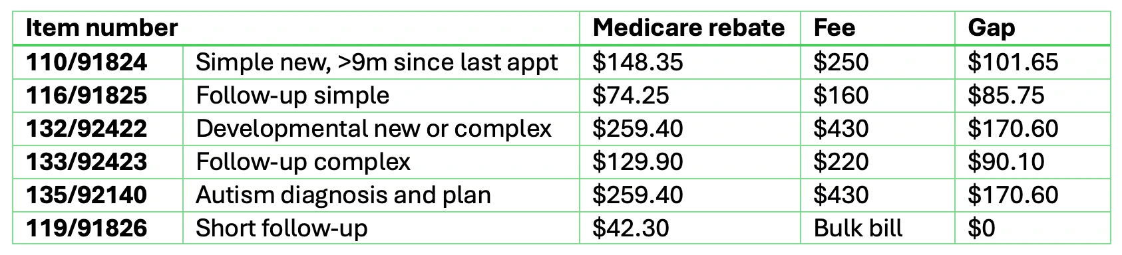Click the $101.65 gap value
This screenshot has width=1122, height=255.
tap(1013, 62)
